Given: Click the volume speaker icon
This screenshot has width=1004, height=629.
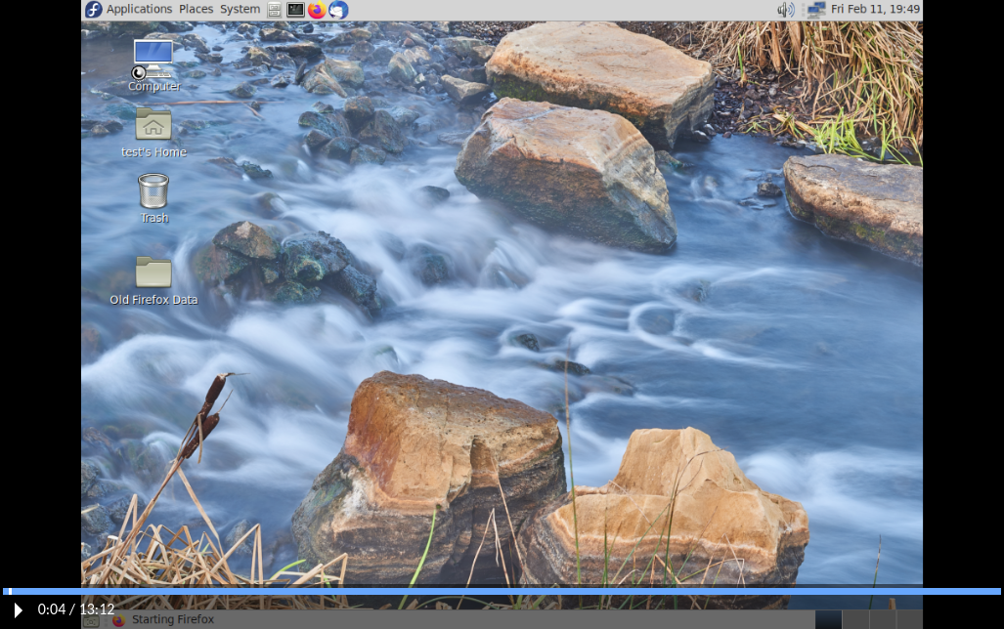Looking at the screenshot, I should (785, 10).
